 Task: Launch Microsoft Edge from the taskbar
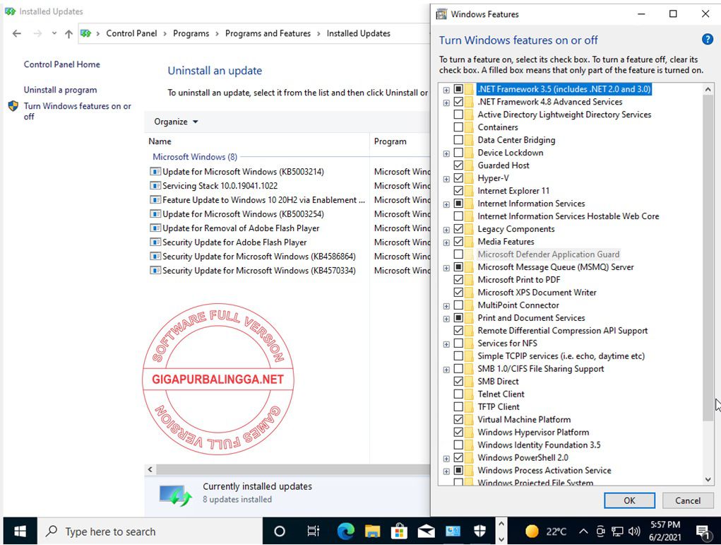[x=345, y=532]
